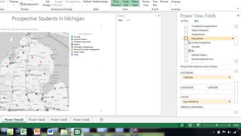Open Relationships in the Data group

(x=101, y=2)
